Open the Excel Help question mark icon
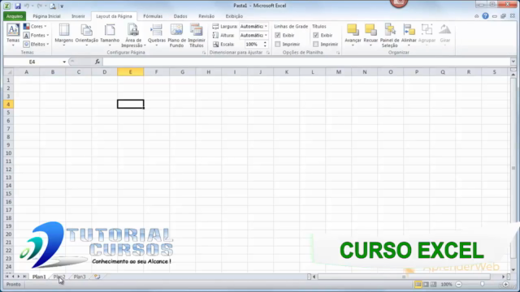The width and height of the screenshot is (520, 292). [x=485, y=16]
